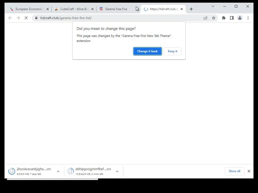Close the hdcraft.club tab
The image size is (258, 193).
182,9
